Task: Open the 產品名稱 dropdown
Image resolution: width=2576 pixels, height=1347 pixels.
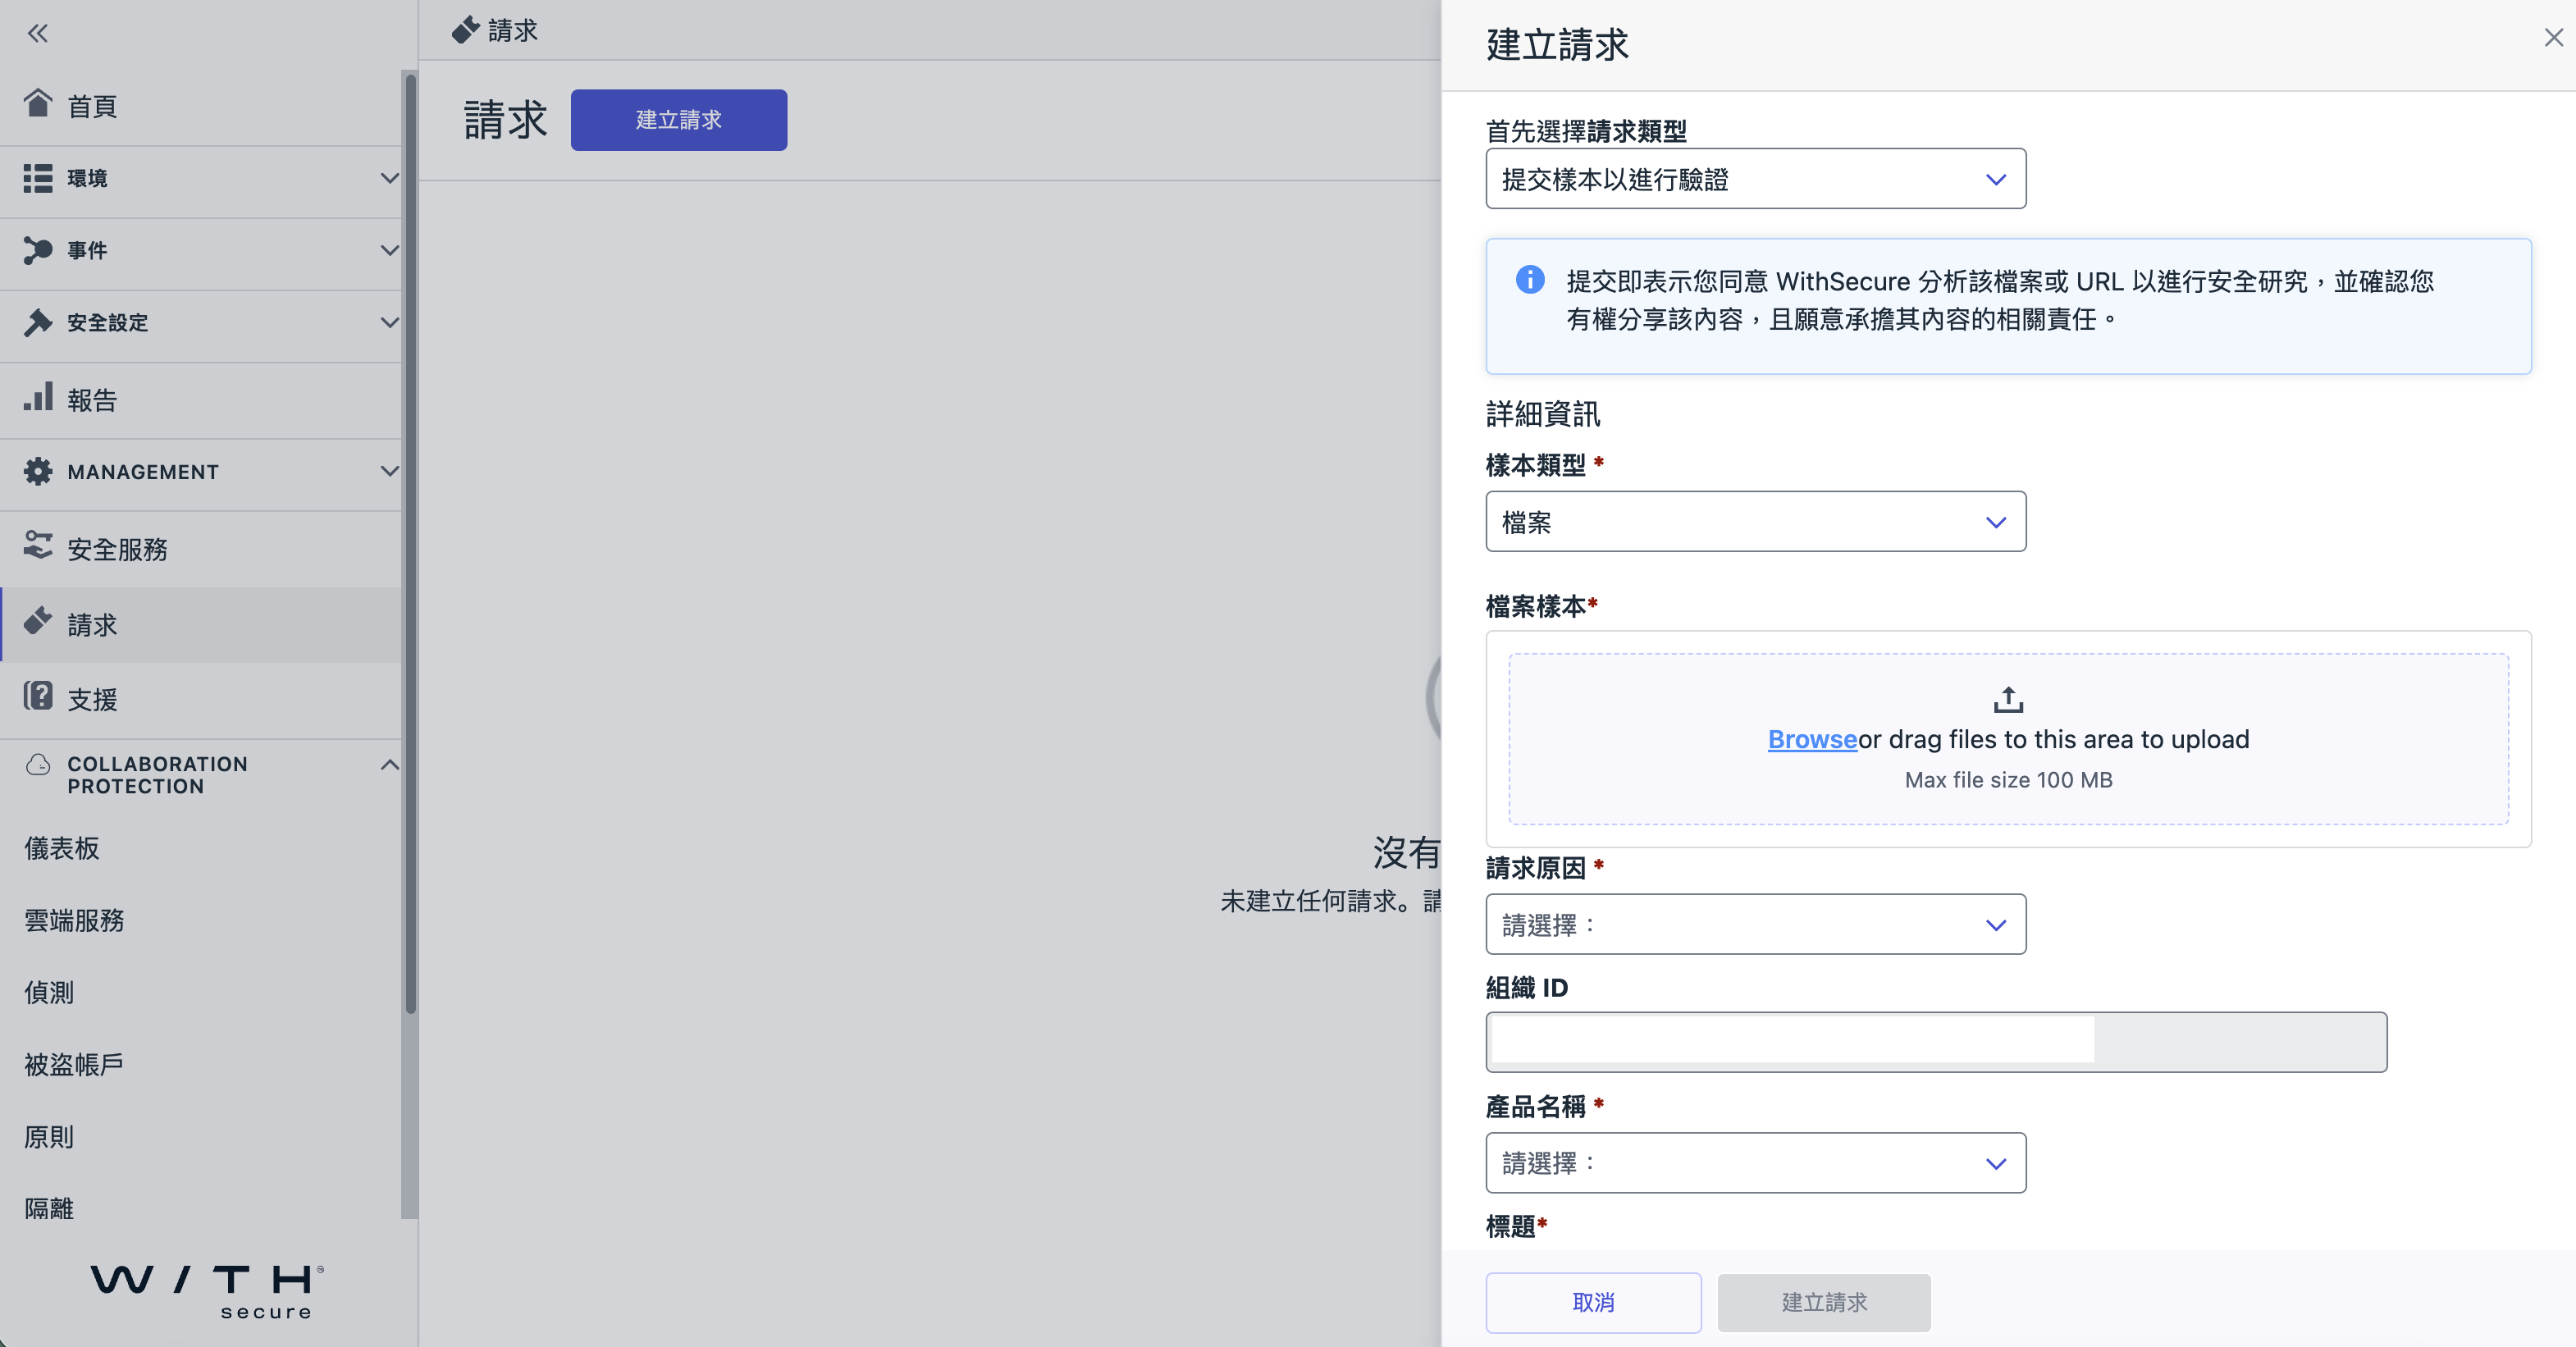Action: point(1755,1163)
